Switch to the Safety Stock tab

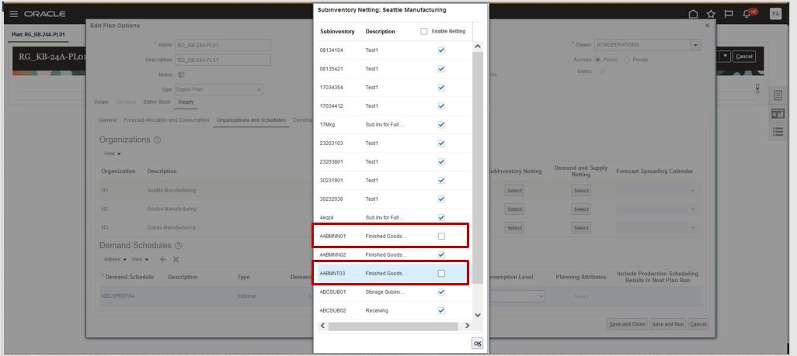[x=157, y=102]
